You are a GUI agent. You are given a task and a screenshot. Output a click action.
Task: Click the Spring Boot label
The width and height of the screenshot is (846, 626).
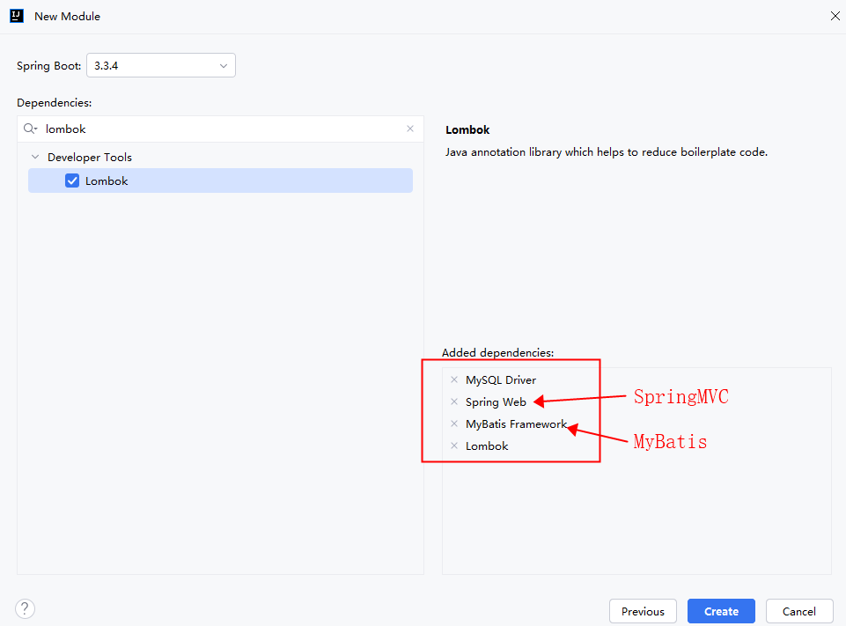48,66
